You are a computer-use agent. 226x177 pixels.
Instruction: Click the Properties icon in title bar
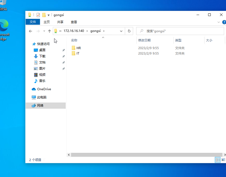pyautogui.click(x=38, y=15)
